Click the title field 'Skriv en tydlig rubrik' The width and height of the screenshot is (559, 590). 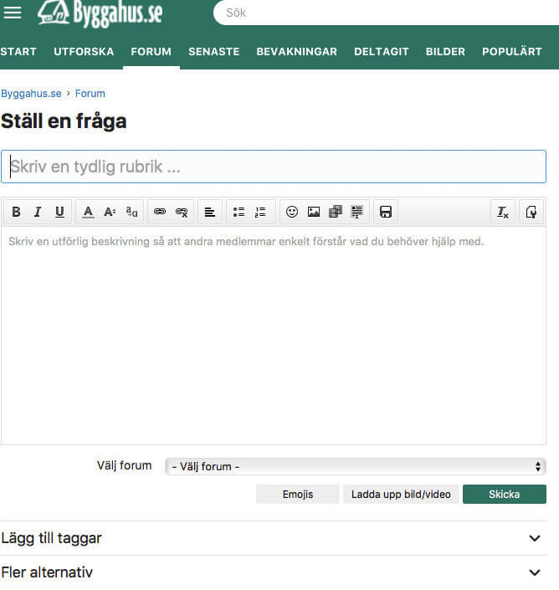[274, 167]
